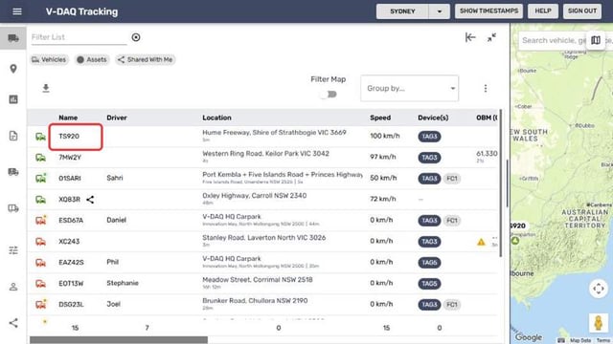Open the sliders settings sidebar icon
613x344 pixels.
[13, 250]
